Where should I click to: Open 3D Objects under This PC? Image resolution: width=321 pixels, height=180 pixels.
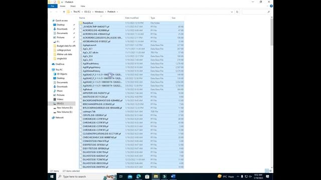(x=62, y=74)
